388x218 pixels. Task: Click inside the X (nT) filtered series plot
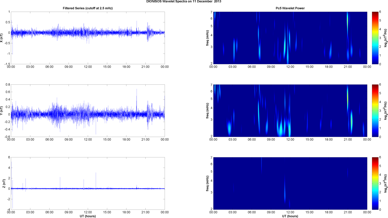click(88, 38)
